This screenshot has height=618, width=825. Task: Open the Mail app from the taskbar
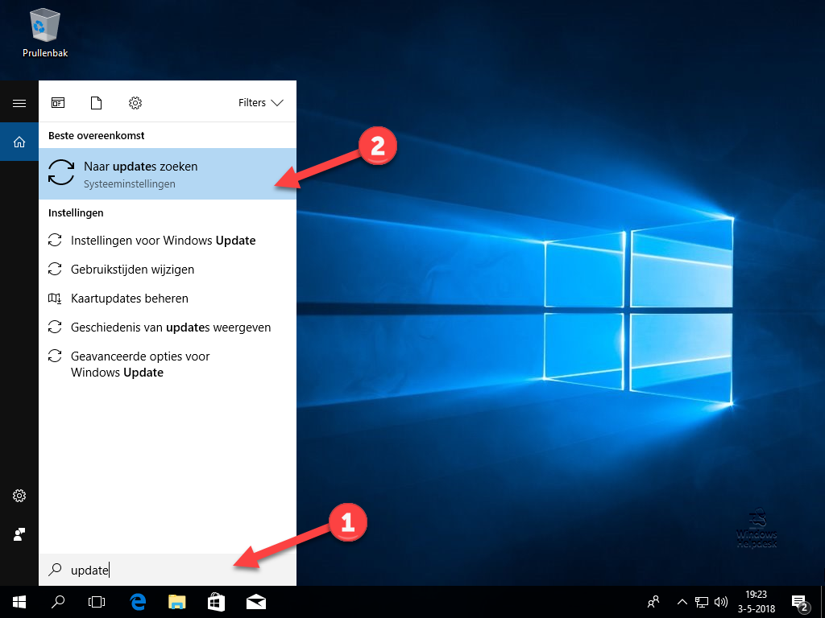[x=256, y=602]
